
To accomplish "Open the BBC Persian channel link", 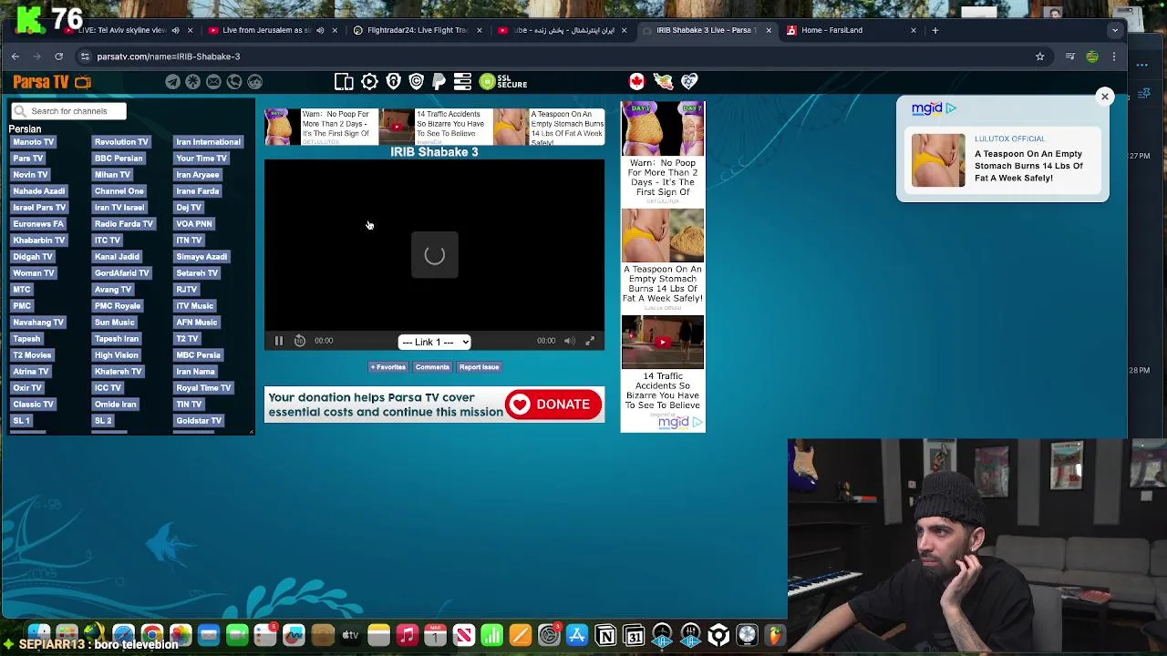I will (x=119, y=159).
